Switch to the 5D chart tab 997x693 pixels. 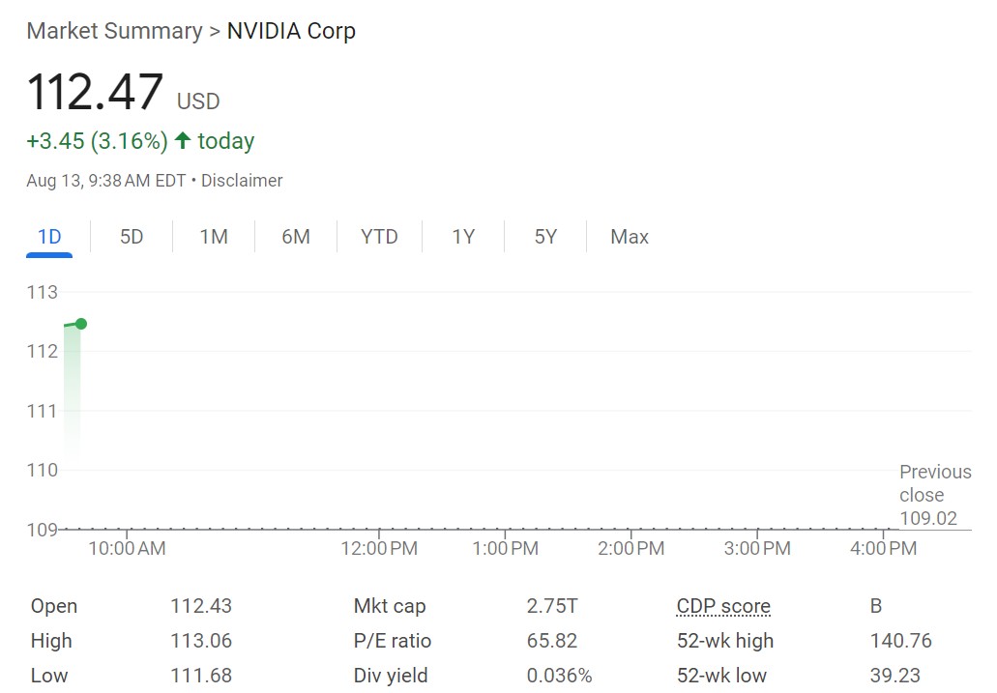coord(132,237)
